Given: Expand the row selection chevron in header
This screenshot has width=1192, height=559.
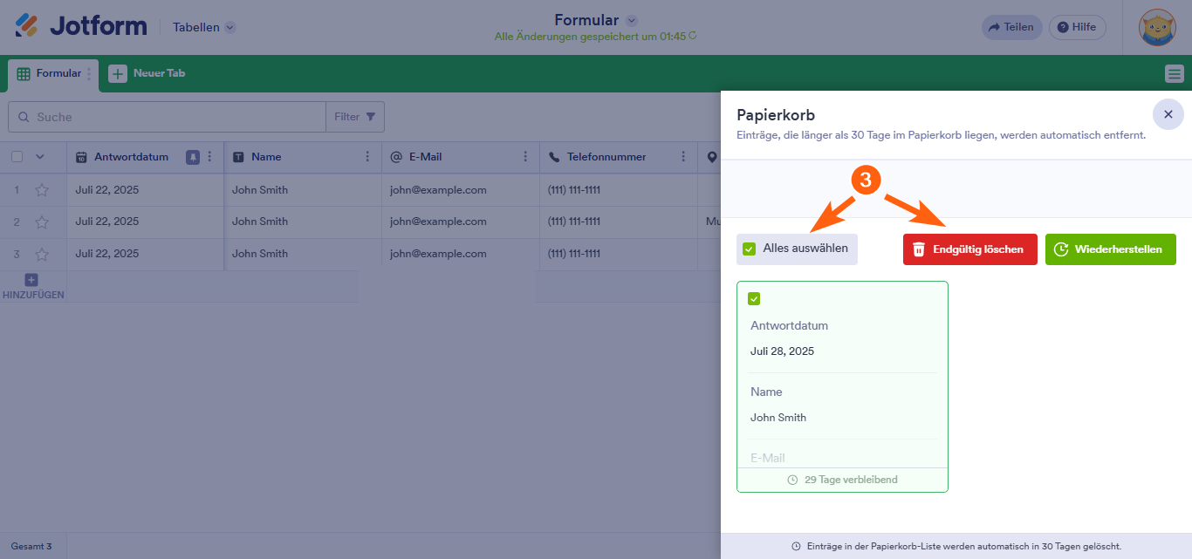Looking at the screenshot, I should tap(39, 157).
